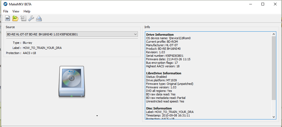
Task: Click 'Product: BD-RE BH16NS40' line
Action: click(x=163, y=49)
